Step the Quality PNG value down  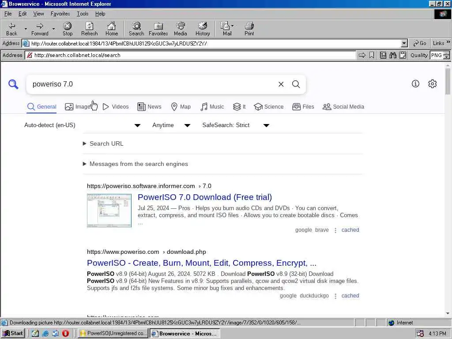(x=447, y=57)
